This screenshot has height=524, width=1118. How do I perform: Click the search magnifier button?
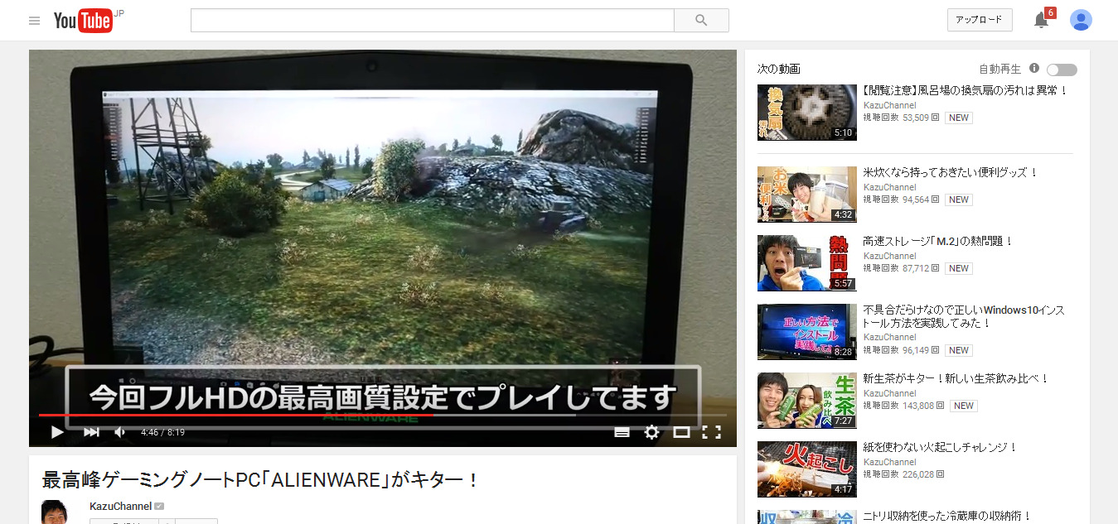point(701,20)
